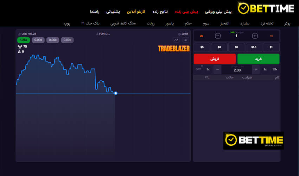The image size is (299, 176).
Task: Click the multiplier field showing 2.00
Action: click(237, 70)
